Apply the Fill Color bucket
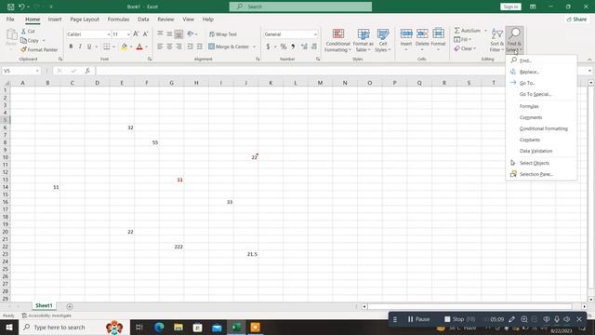The width and height of the screenshot is (595, 335). point(124,47)
